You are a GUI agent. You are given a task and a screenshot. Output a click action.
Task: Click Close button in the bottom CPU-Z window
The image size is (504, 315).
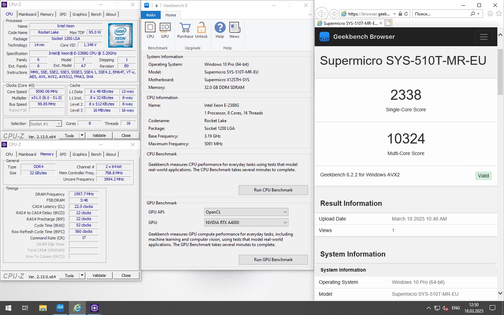(126, 275)
